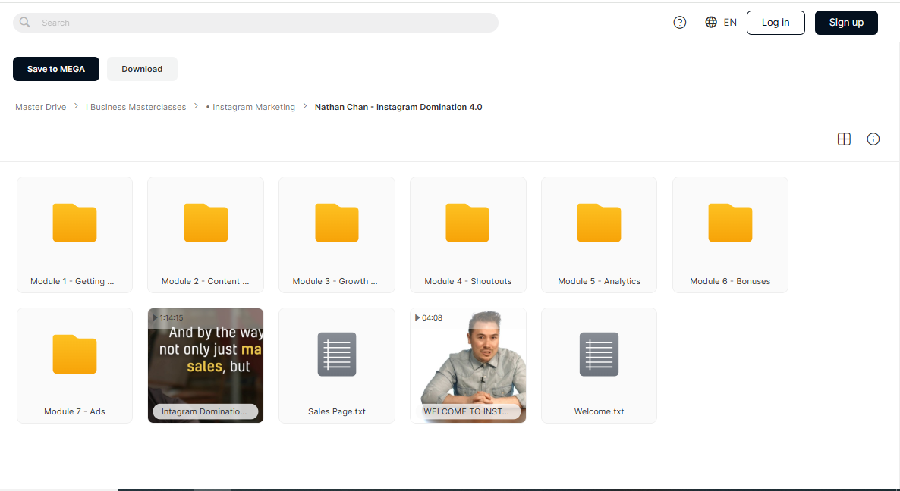
Task: Click the globe language icon
Action: click(710, 22)
